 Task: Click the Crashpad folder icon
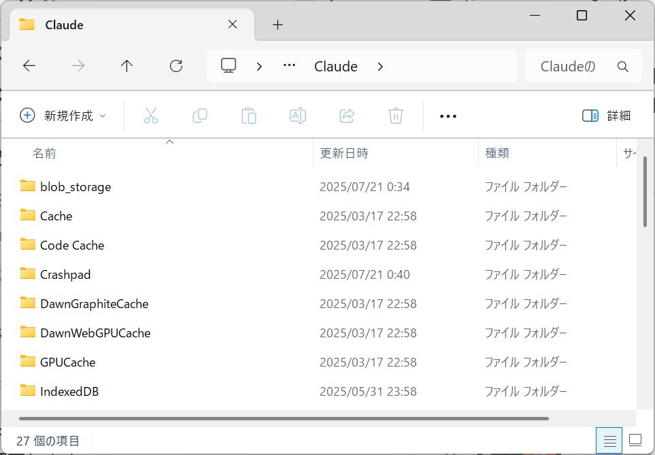pyautogui.click(x=28, y=273)
